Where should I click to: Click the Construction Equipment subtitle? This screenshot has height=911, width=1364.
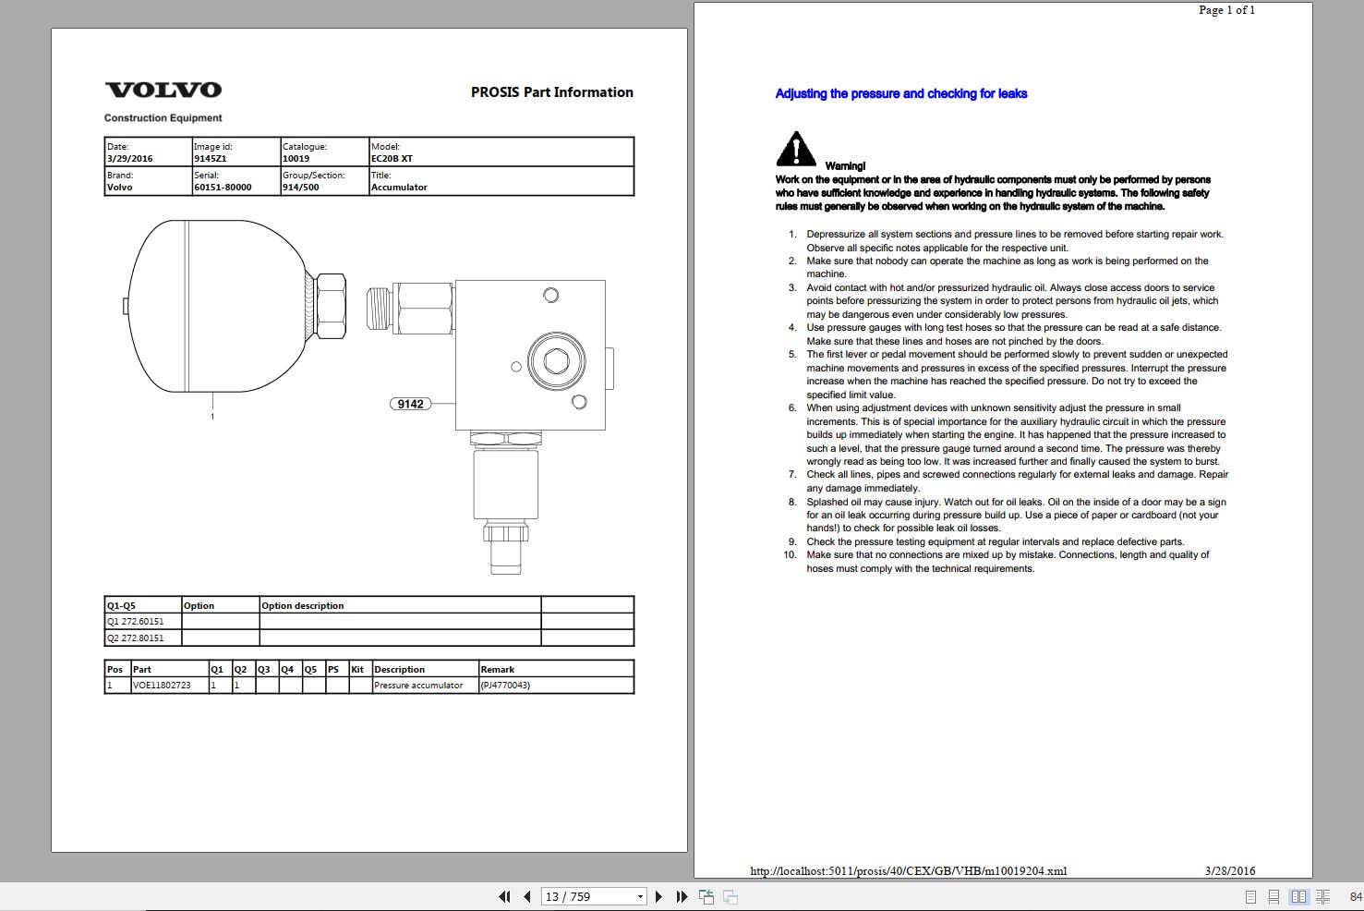pyautogui.click(x=163, y=118)
